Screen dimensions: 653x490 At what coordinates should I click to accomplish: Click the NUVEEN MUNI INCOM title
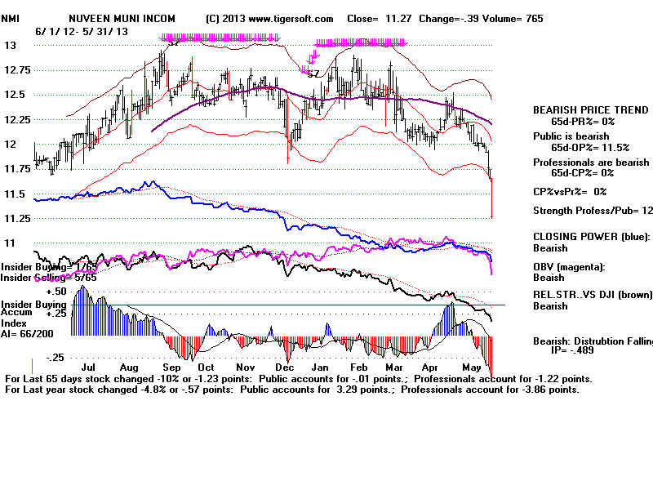click(122, 18)
